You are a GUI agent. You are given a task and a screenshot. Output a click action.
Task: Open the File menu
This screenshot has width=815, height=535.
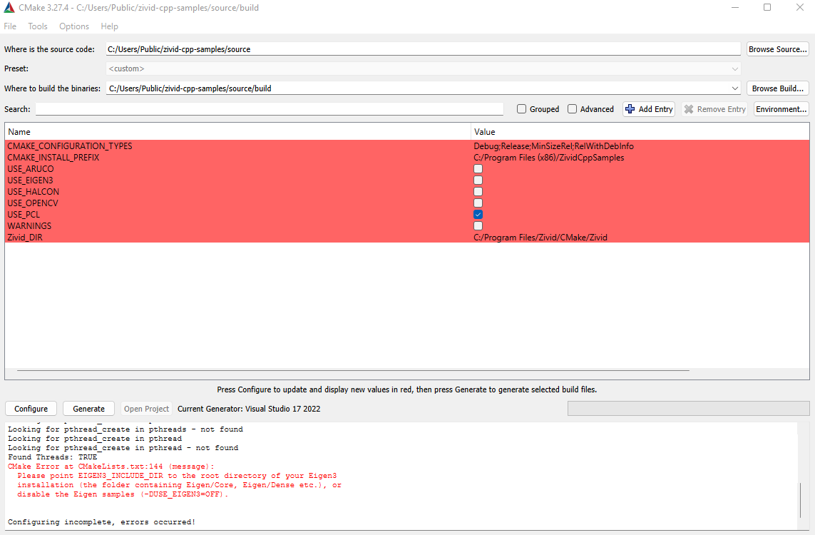(x=10, y=26)
